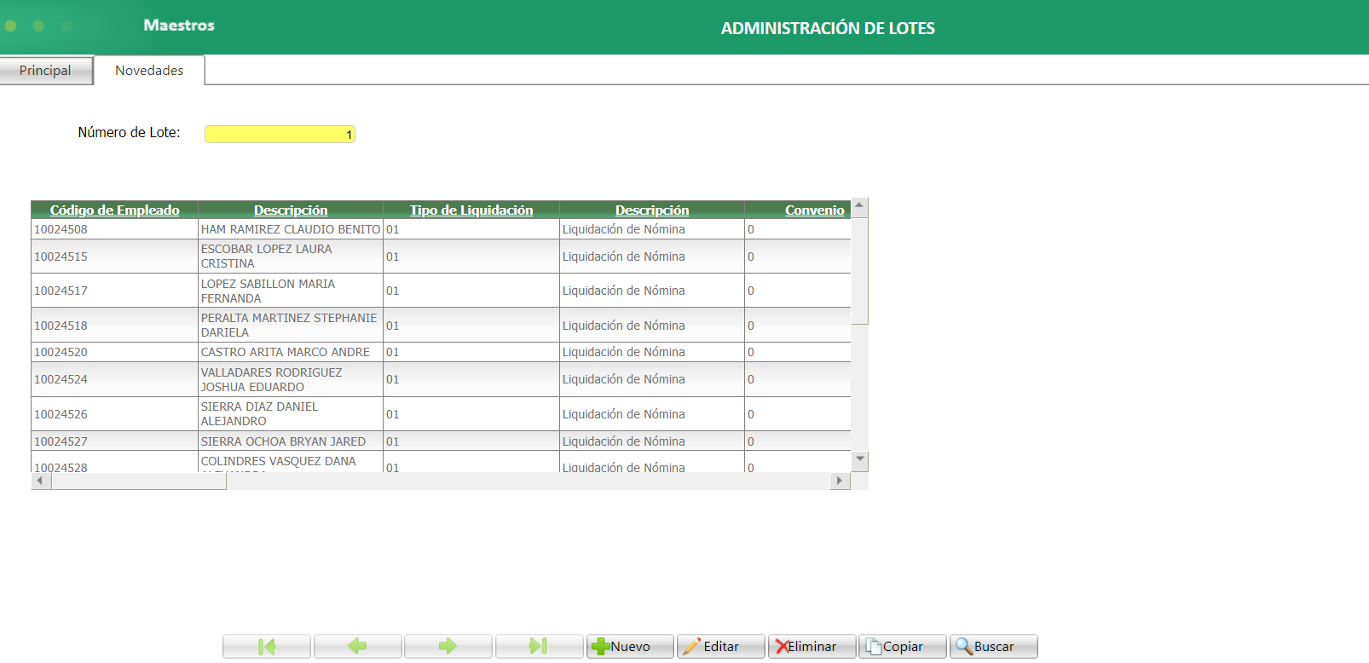This screenshot has height=663, width=1369.
Task: Click the table's scroll down arrow
Action: (860, 459)
